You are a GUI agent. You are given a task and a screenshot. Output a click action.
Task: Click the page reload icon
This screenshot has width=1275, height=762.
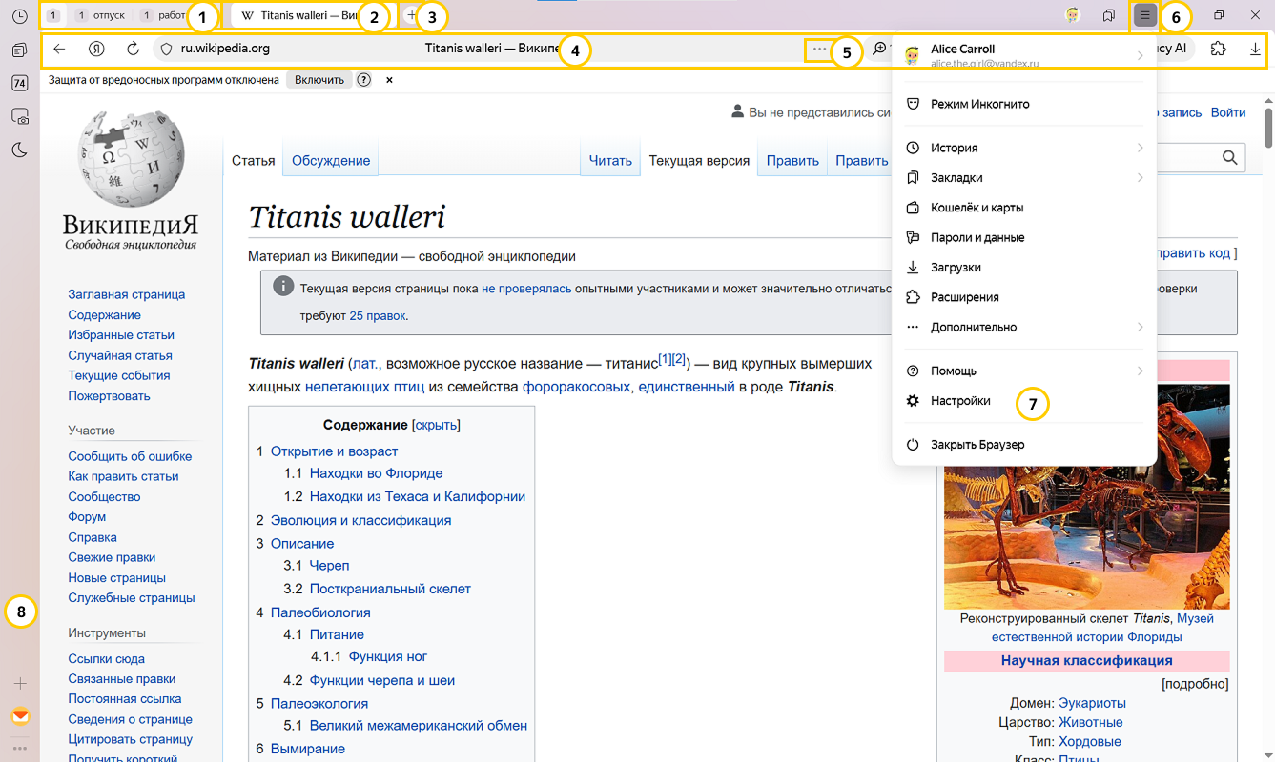pos(134,49)
